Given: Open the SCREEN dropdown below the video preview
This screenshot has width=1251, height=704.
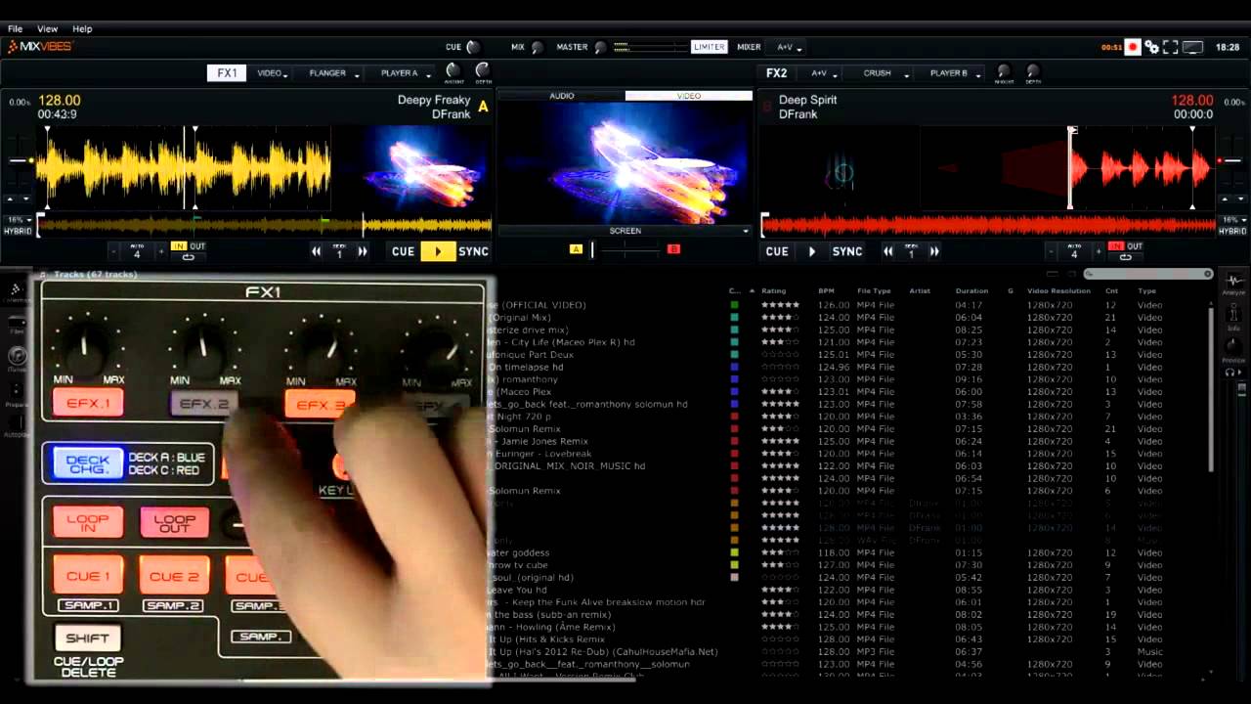Looking at the screenshot, I should (625, 231).
